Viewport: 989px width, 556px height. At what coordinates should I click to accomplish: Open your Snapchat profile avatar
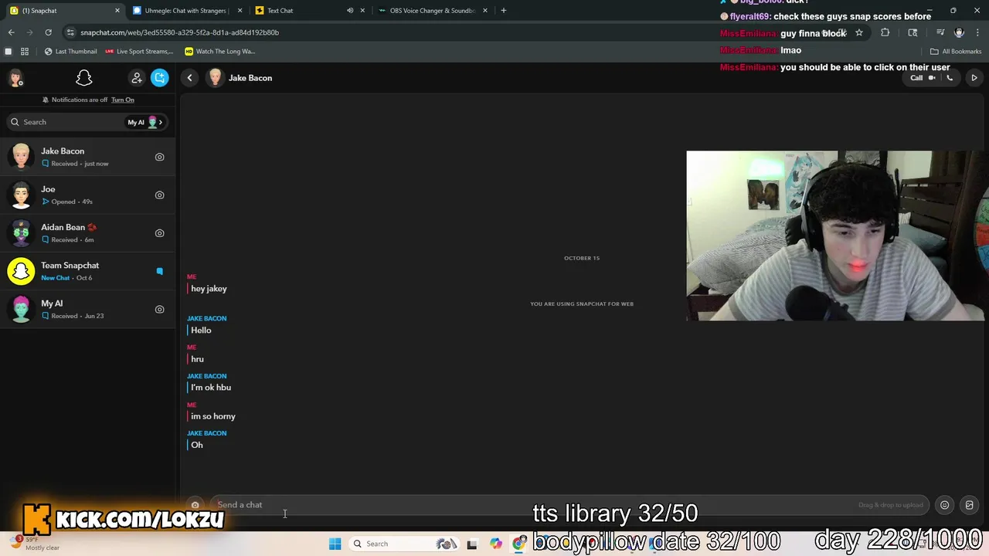tap(15, 78)
